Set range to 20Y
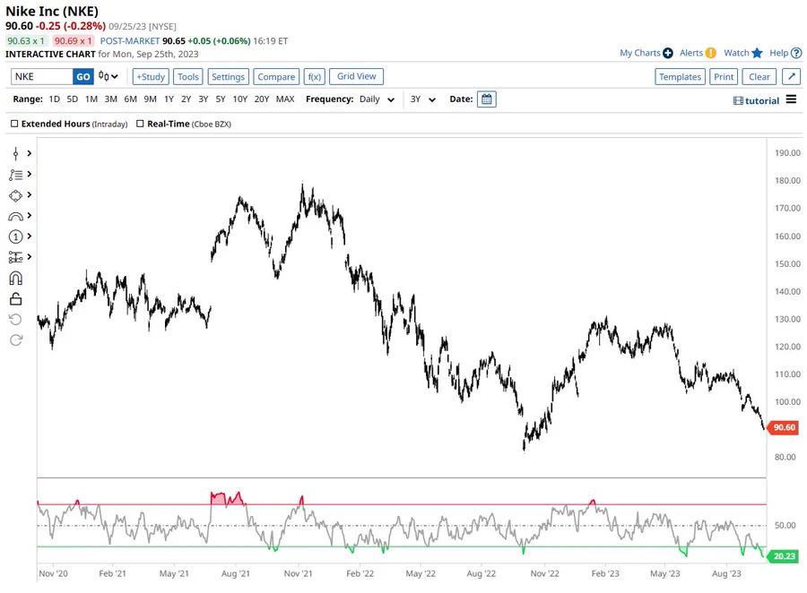This screenshot has height=593, width=807. (x=262, y=99)
